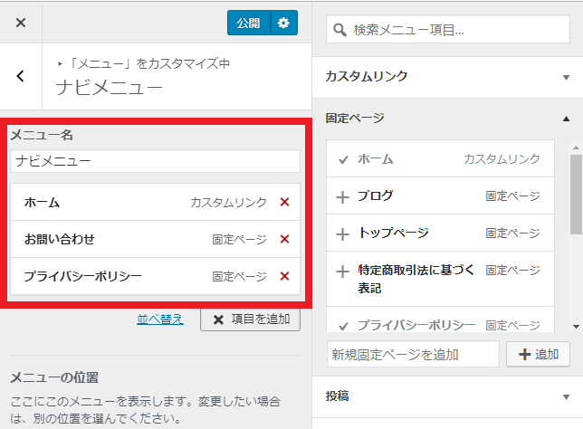Open publish settings gear icon
Viewport: 583px width, 429px height.
point(283,23)
